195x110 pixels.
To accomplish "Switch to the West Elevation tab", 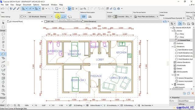I will (90, 21).
